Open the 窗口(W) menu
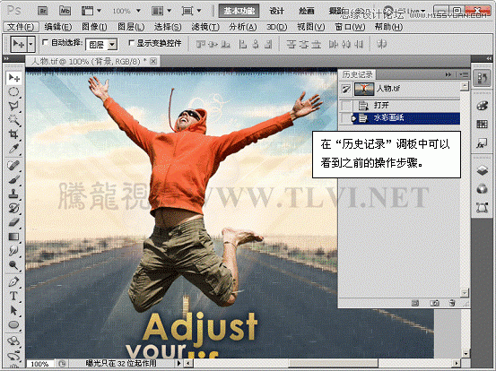The width and height of the screenshot is (496, 371). 350,27
